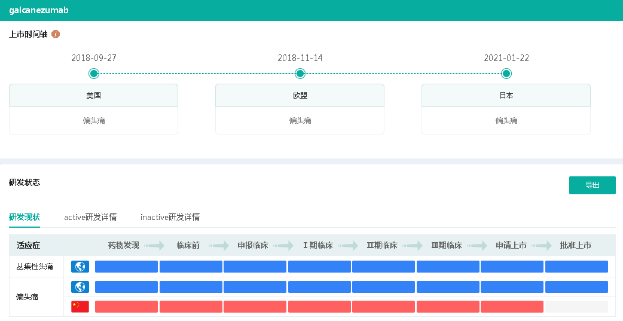The height and width of the screenshot is (321, 623).
Task: Click the globe icon in 偏头痛 row
Action: click(80, 287)
